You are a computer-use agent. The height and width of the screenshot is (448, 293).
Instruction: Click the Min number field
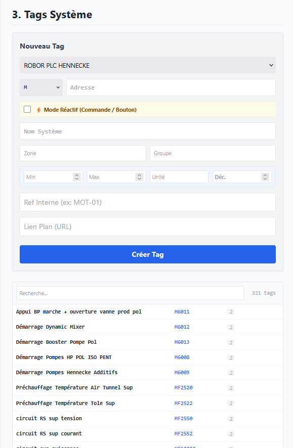53,177
